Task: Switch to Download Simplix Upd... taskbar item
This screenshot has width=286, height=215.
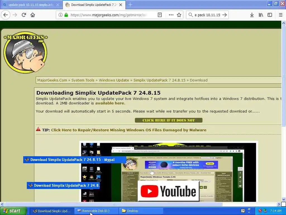Action: [52, 211]
